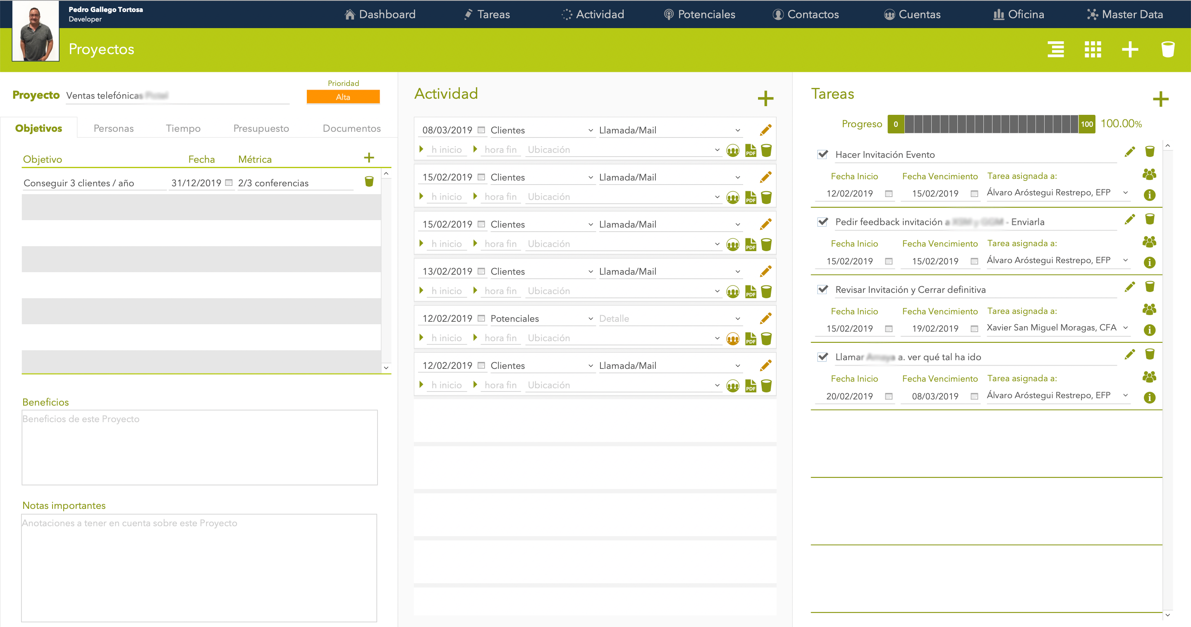Image resolution: width=1191 pixels, height=627 pixels.
Task: Add a new activity with the plus icon
Action: [x=765, y=98]
